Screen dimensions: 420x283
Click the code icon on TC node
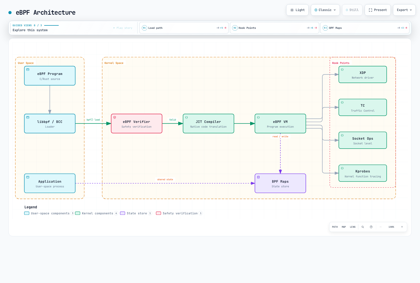click(342, 102)
